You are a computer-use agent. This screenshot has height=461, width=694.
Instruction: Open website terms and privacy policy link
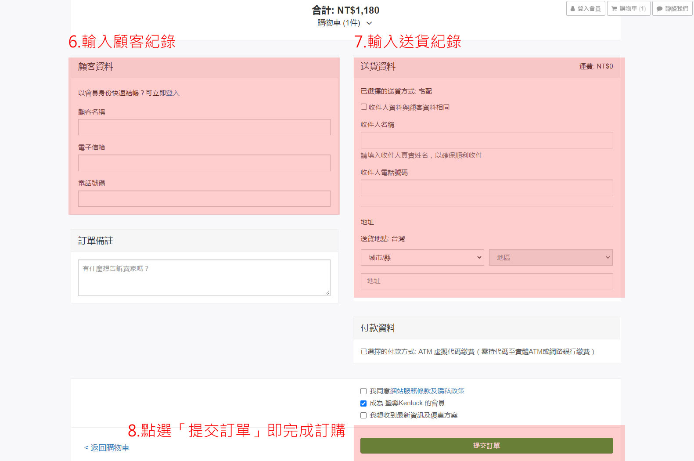point(427,391)
